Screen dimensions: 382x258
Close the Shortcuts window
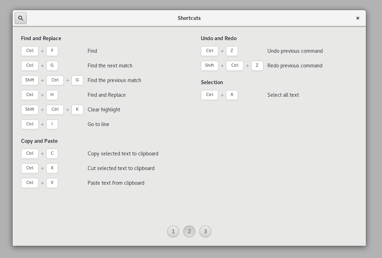[358, 18]
